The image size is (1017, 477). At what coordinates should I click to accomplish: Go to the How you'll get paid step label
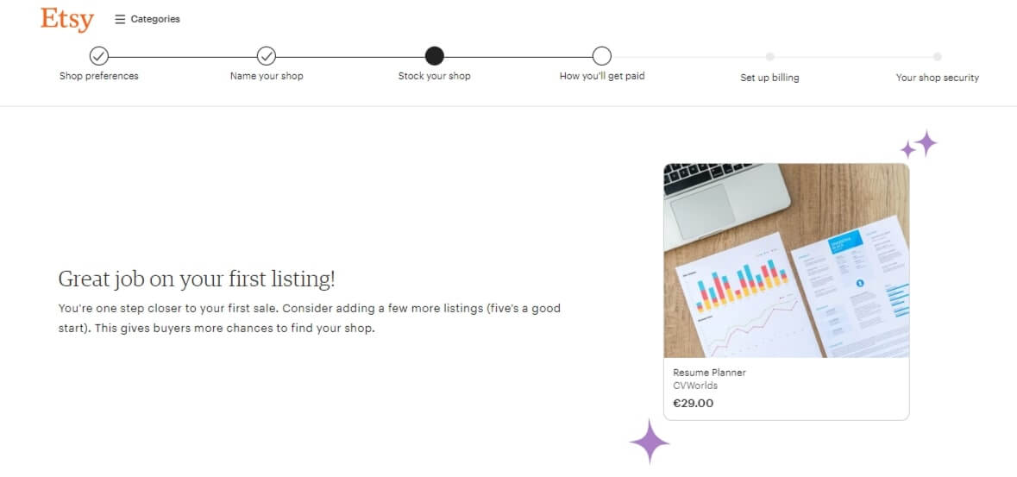(x=602, y=76)
